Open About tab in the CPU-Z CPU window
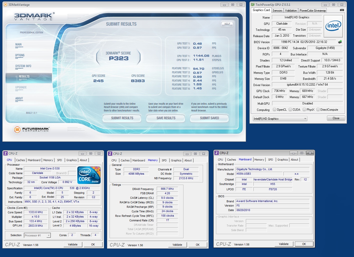Image resolution: width=354 pixels, height=257 pixels. pyautogui.click(x=83, y=160)
